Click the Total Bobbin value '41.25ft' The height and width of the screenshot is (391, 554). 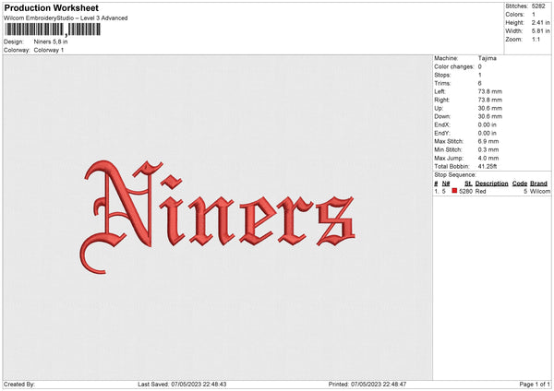pos(488,166)
